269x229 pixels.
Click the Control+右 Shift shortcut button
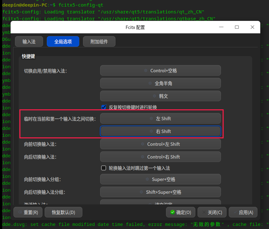[x=160, y=157]
